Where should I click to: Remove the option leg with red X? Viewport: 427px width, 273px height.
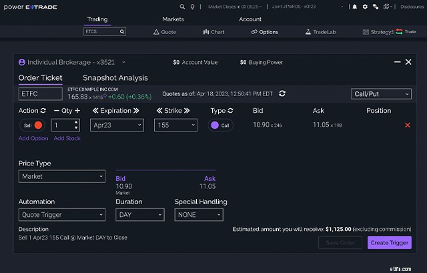tap(408, 125)
